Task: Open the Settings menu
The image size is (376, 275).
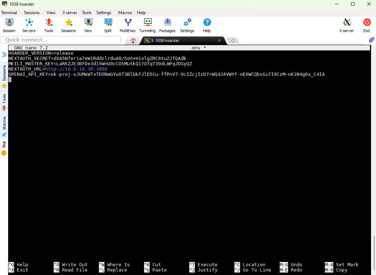Action: click(x=104, y=13)
